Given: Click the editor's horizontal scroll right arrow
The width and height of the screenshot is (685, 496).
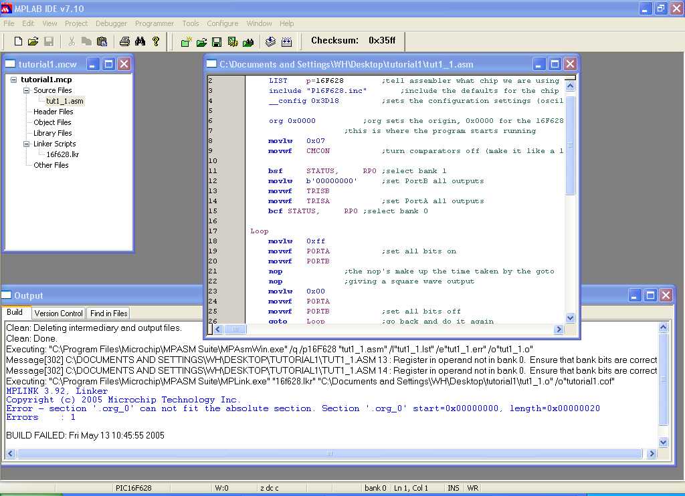Looking at the screenshot, I should tap(559, 329).
